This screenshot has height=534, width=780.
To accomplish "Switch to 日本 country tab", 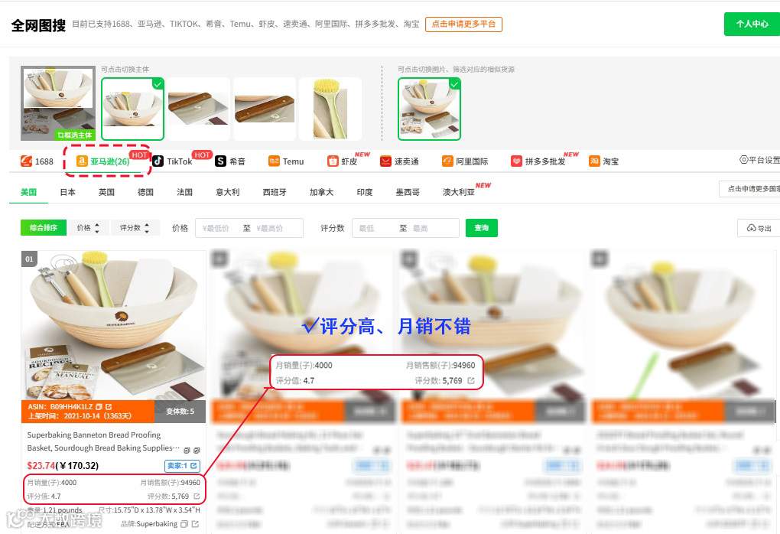I will pos(67,192).
